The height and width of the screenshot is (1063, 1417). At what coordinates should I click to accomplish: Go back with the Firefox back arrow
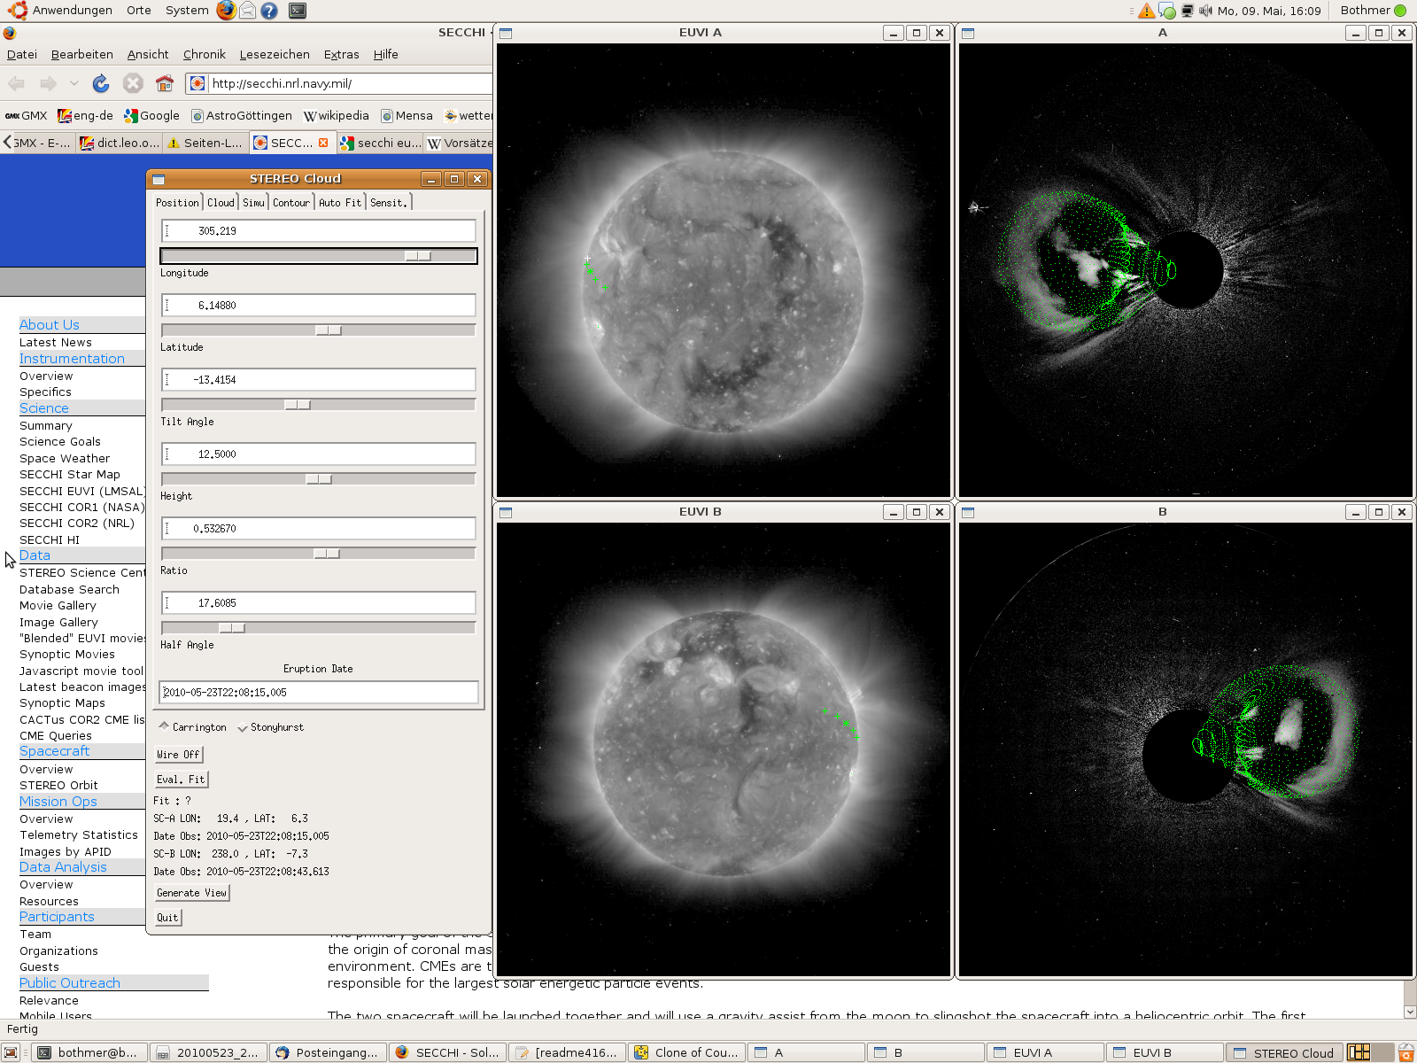pyautogui.click(x=17, y=83)
